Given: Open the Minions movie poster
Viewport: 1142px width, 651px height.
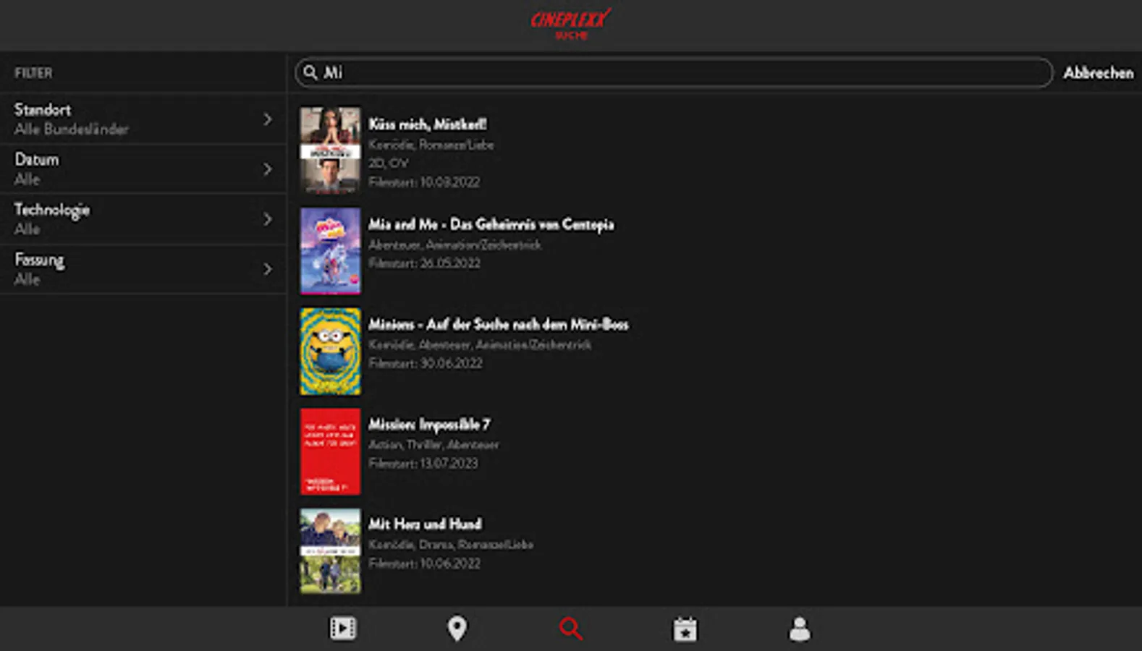Looking at the screenshot, I should click(x=330, y=351).
